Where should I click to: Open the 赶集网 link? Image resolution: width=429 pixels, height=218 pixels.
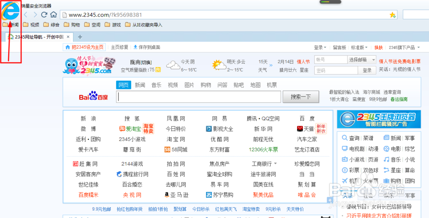pyautogui.click(x=85, y=164)
